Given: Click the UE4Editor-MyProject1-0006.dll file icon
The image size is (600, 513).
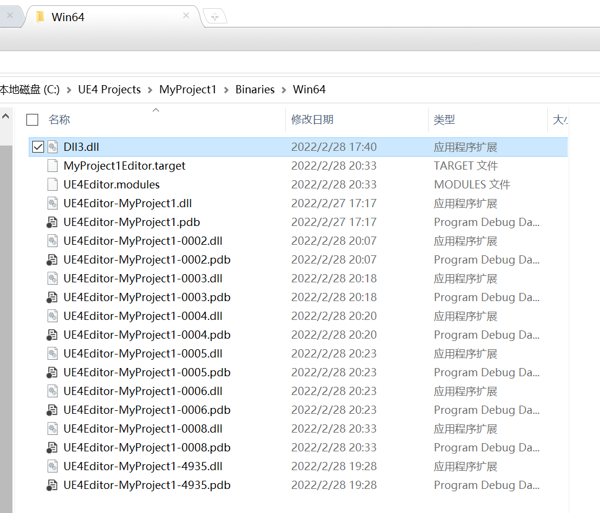Looking at the screenshot, I should [x=52, y=391].
